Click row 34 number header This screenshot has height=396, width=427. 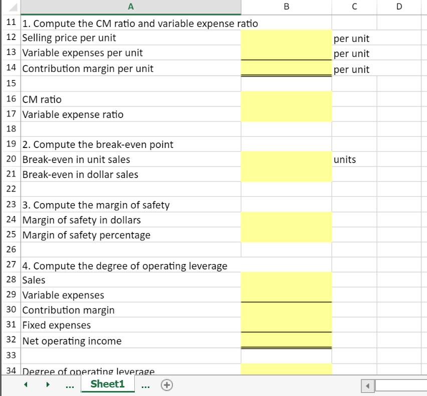tap(10, 370)
